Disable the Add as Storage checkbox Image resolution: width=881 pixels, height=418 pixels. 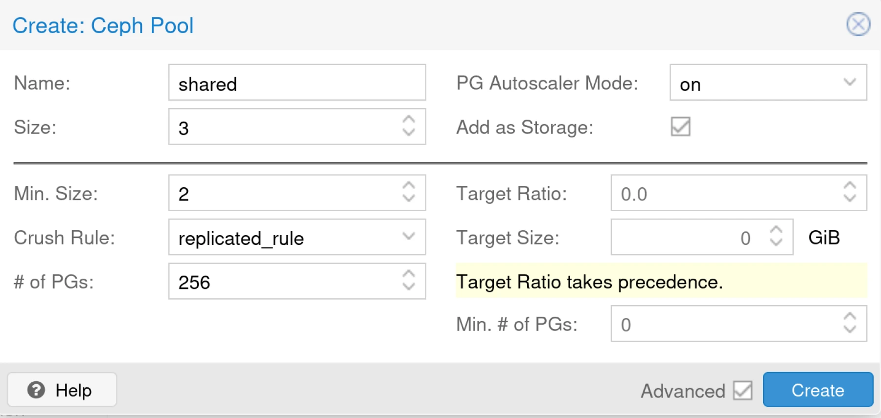pos(681,127)
